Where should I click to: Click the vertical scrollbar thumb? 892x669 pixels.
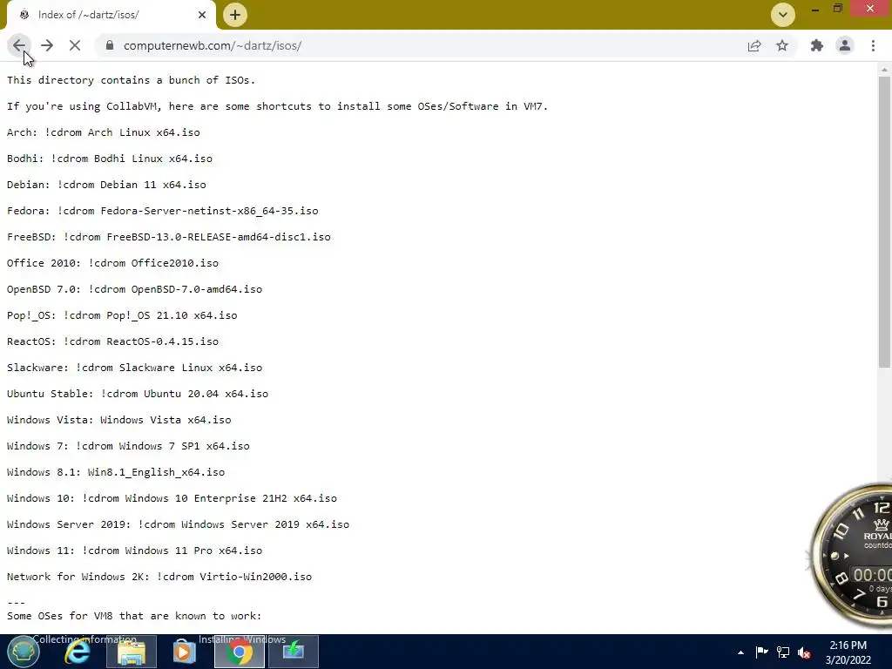click(884, 222)
